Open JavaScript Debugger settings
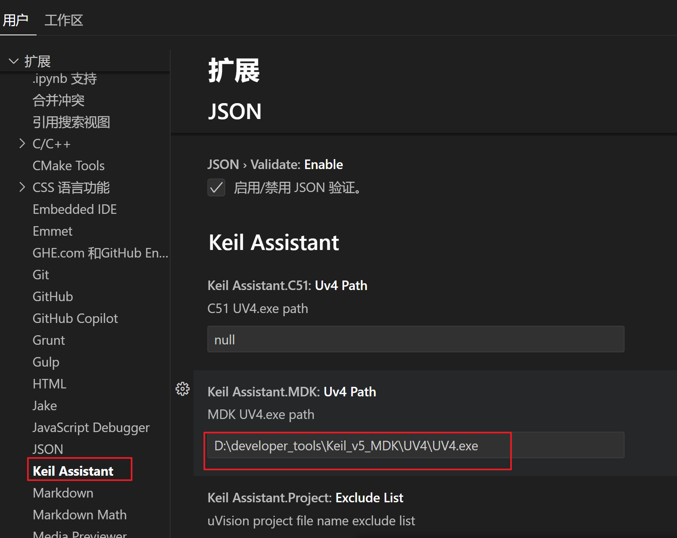The width and height of the screenshot is (677, 538). tap(91, 428)
